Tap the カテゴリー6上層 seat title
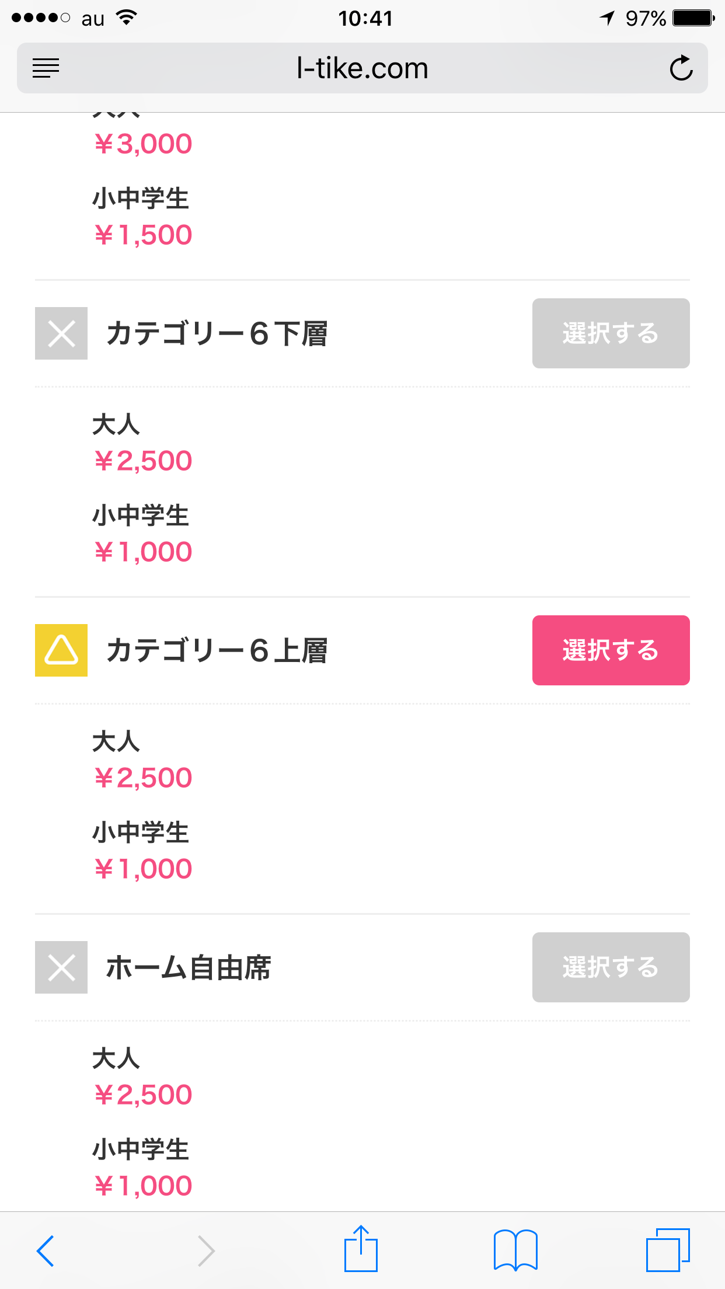725x1289 pixels. coord(217,650)
